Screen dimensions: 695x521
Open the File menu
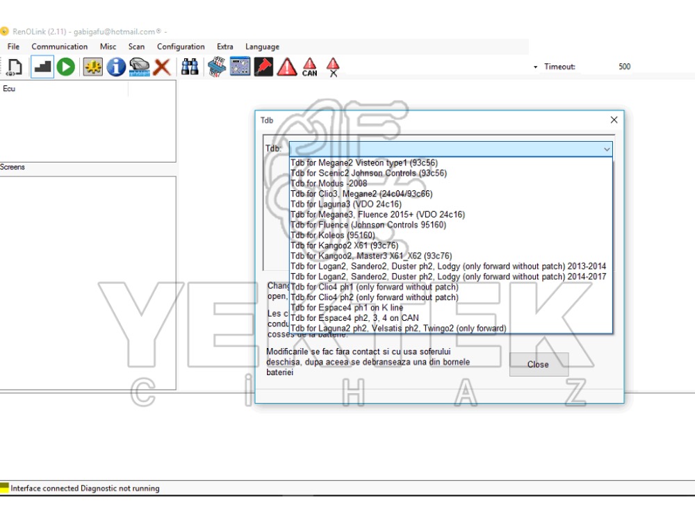(x=13, y=47)
